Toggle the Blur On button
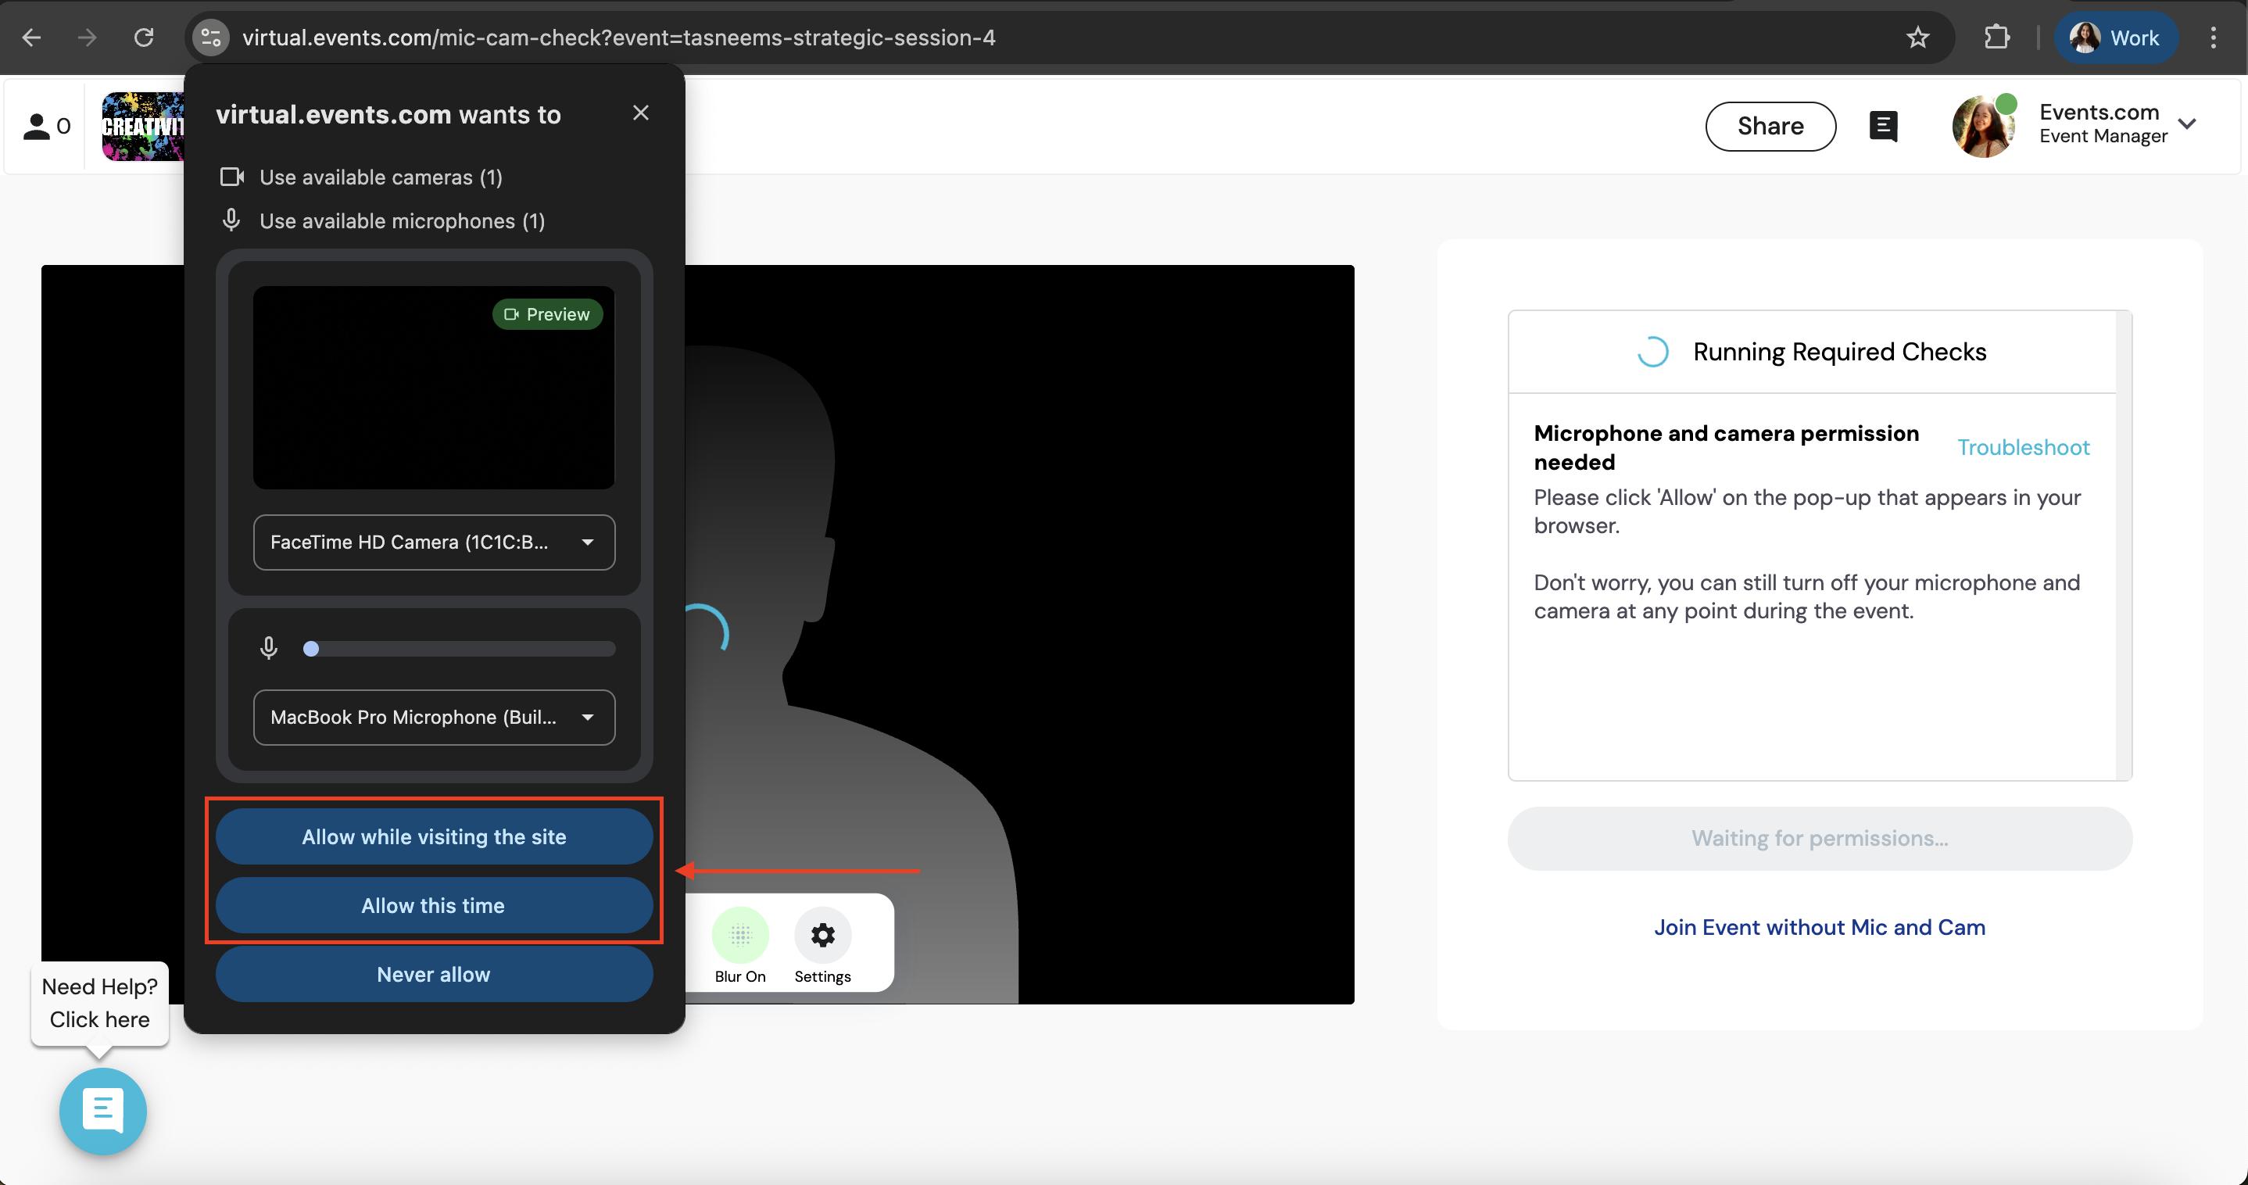 click(x=740, y=936)
